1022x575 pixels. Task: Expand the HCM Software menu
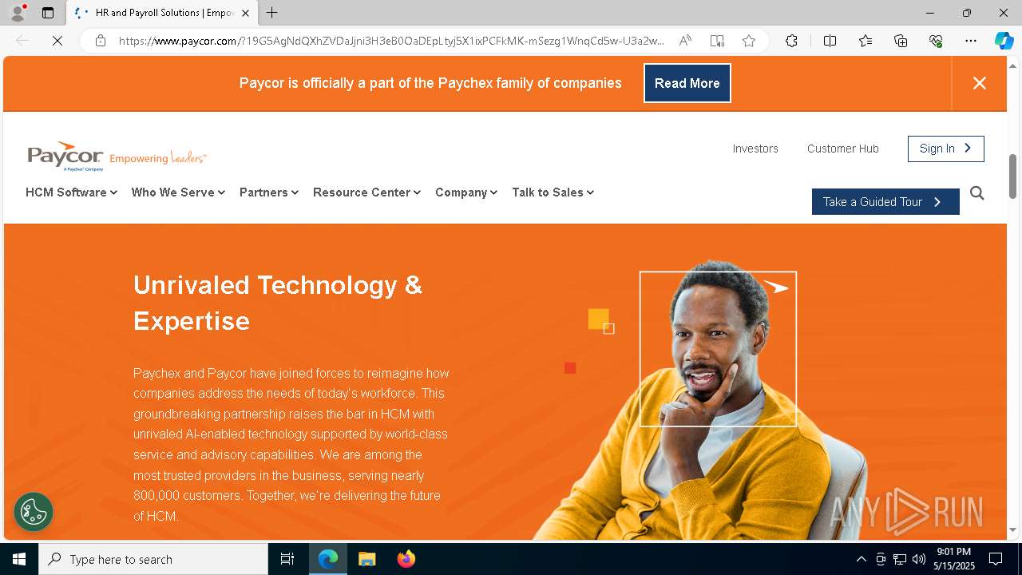point(71,192)
